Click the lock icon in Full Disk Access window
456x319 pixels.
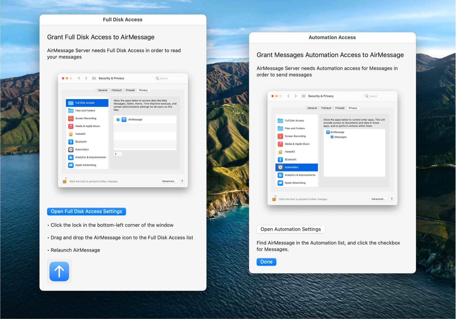pos(65,180)
